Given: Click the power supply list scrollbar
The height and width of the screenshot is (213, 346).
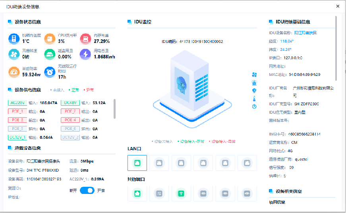Looking at the screenshot, I should (x=115, y=108).
